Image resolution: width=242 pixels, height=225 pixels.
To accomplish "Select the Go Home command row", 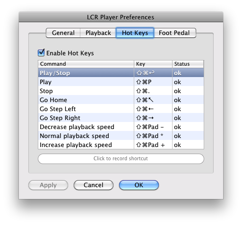I will click(121, 100).
